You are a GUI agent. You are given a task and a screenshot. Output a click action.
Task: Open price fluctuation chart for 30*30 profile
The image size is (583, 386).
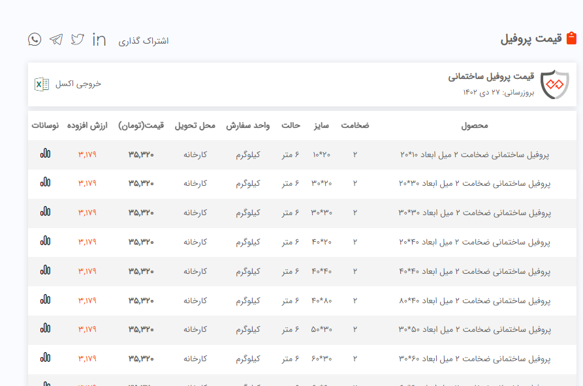45,212
